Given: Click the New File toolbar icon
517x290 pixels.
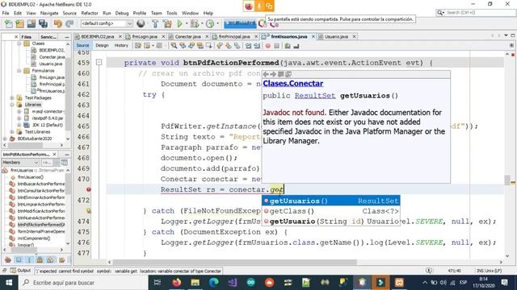Looking at the screenshot, I should [9, 23].
